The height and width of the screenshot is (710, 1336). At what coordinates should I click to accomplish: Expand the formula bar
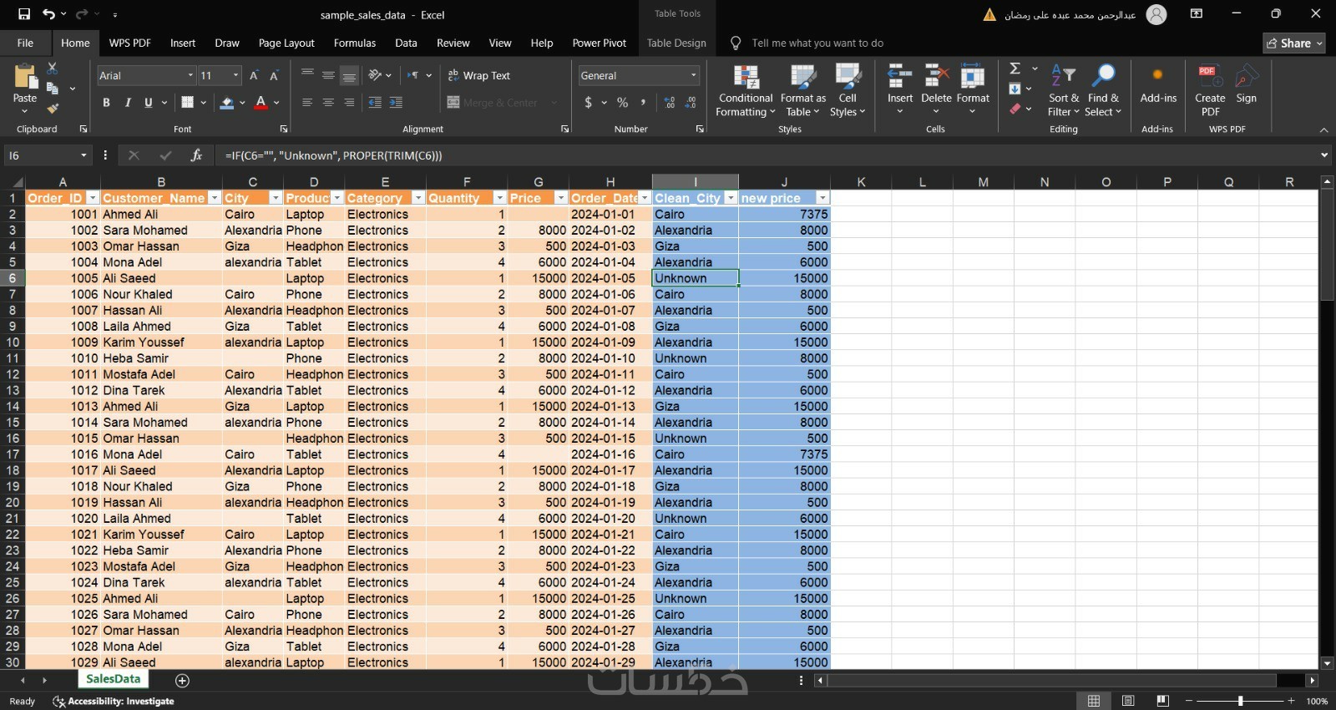[x=1323, y=155]
